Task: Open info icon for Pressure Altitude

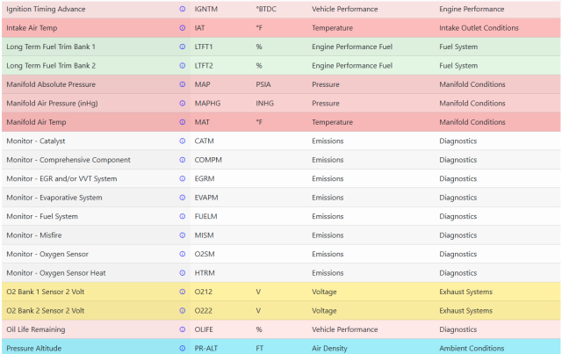Action: (x=183, y=348)
